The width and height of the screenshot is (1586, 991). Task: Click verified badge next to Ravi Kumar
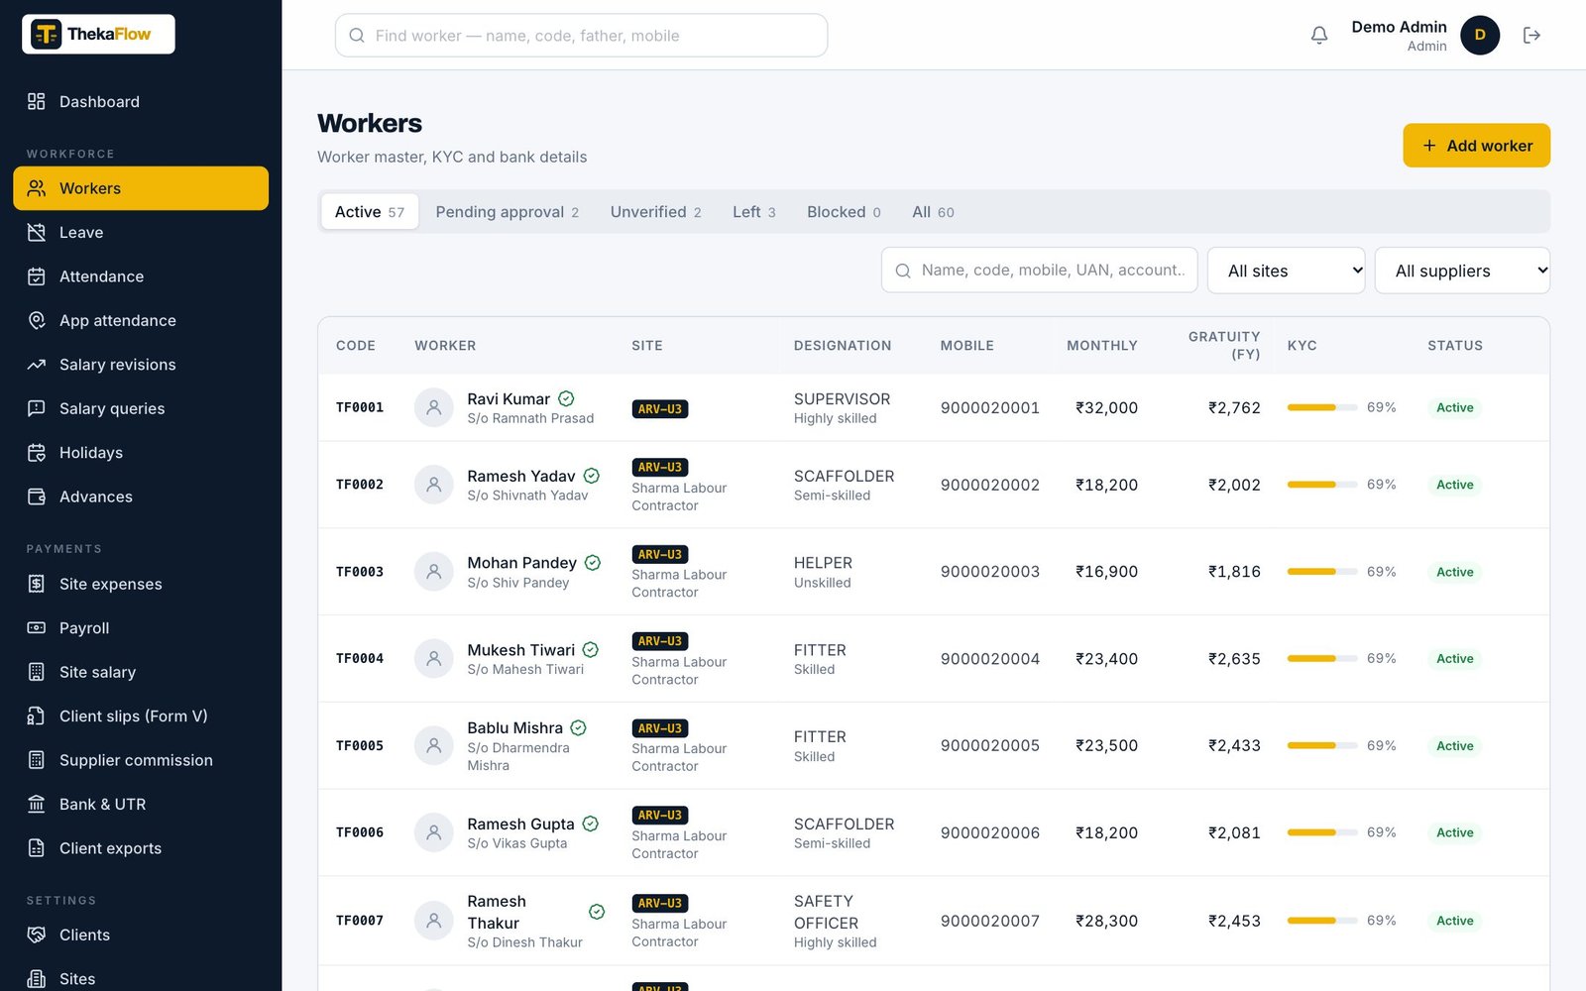tap(566, 398)
